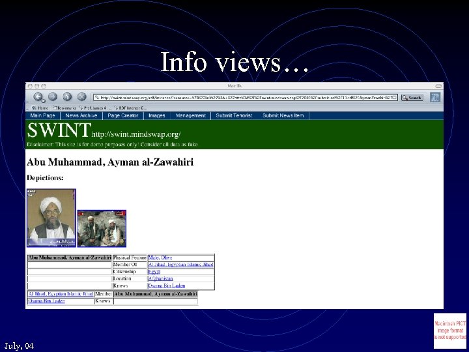Click the Mozilla throbber logo icon
The width and height of the screenshot is (469, 352).
(x=435, y=97)
